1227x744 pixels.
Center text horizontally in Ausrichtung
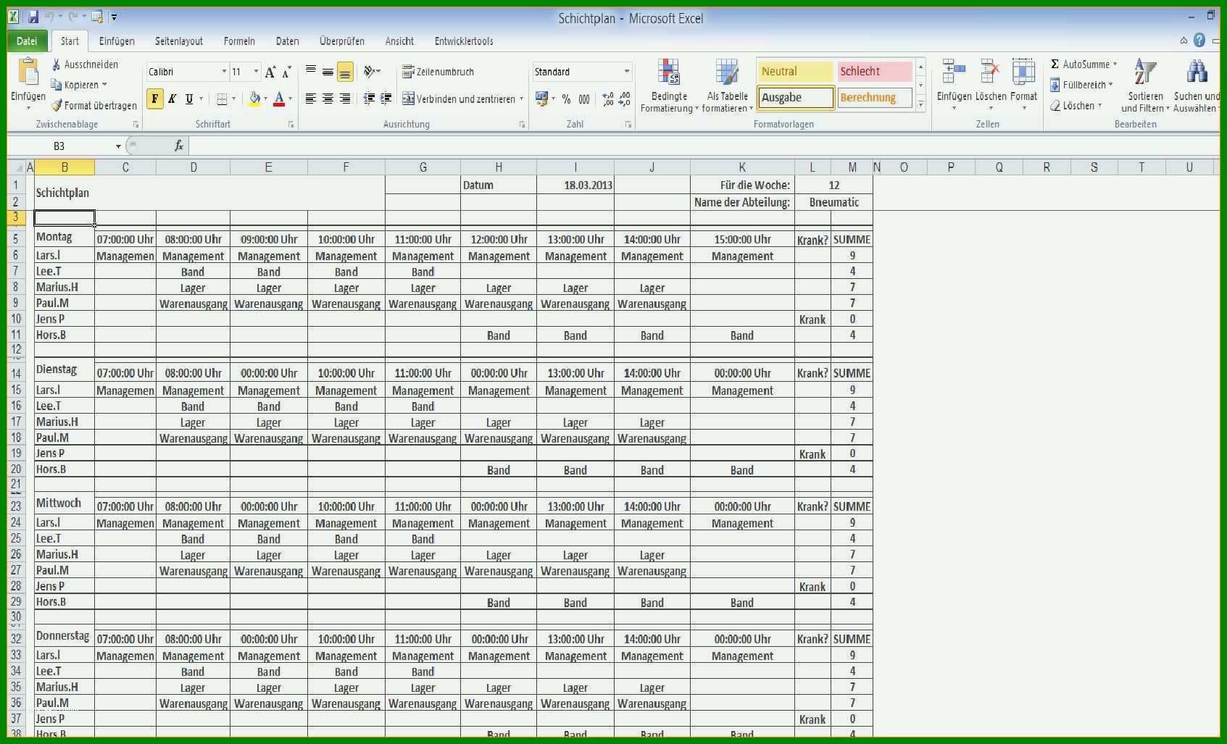pos(328,99)
